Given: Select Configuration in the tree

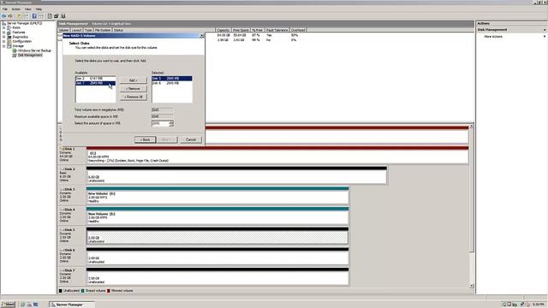Looking at the screenshot, I should (21, 41).
